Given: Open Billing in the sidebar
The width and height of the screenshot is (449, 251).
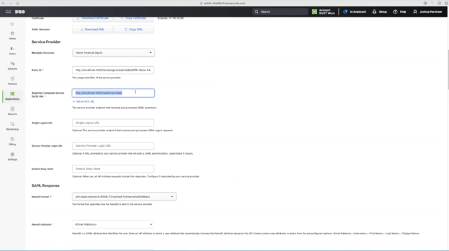Looking at the screenshot, I should 12,141.
